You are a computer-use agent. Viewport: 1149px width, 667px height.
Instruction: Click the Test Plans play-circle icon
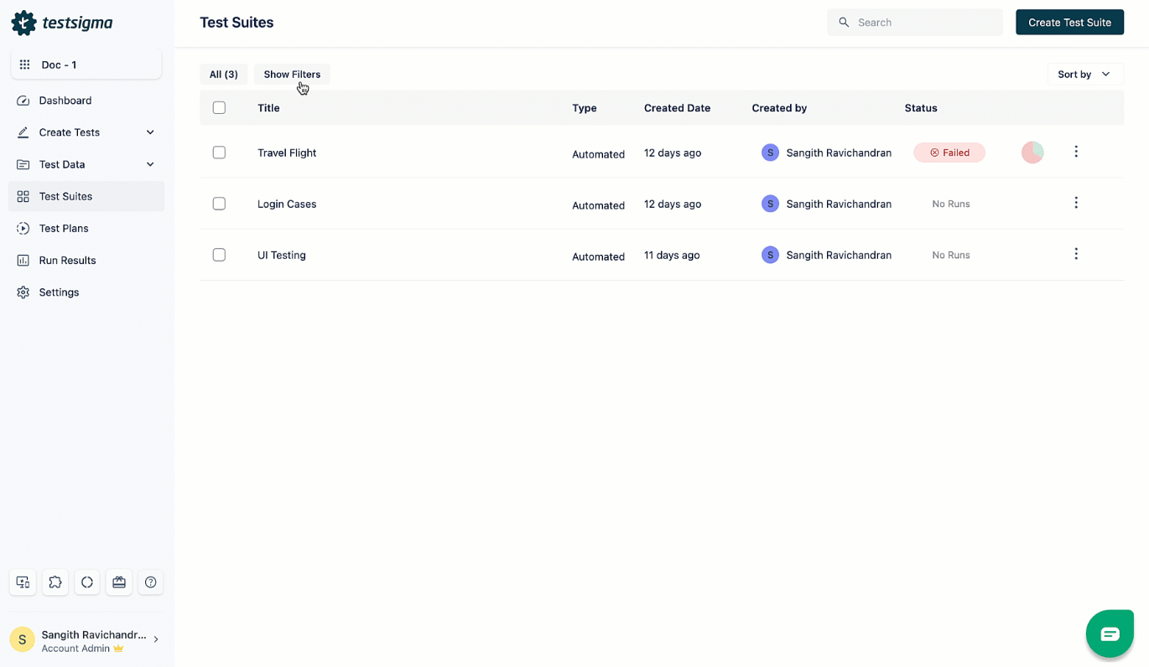click(23, 228)
